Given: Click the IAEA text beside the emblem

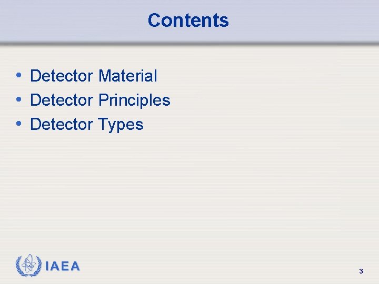Looking at the screenshot, I should click(63, 266).
